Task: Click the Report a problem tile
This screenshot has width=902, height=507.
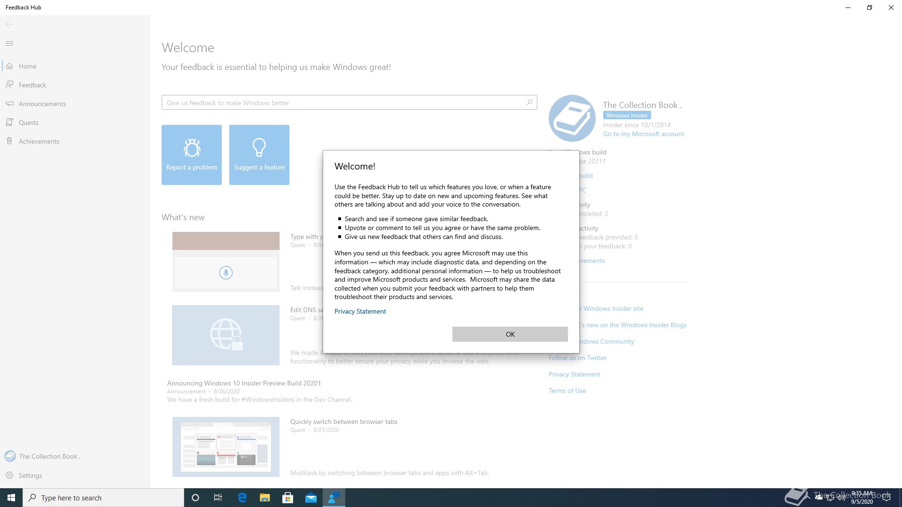Action: (192, 155)
